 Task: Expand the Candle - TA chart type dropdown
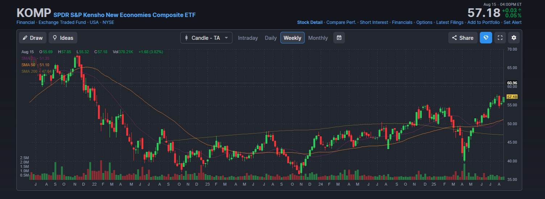[x=206, y=38]
